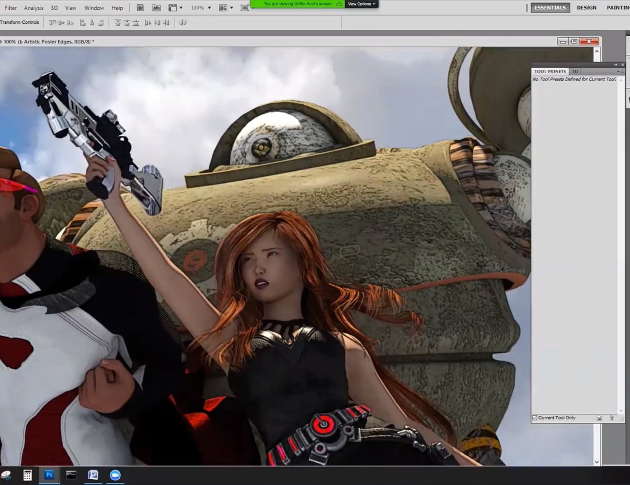
Task: Open the Tool Presets panel menu
Action: [622, 71]
